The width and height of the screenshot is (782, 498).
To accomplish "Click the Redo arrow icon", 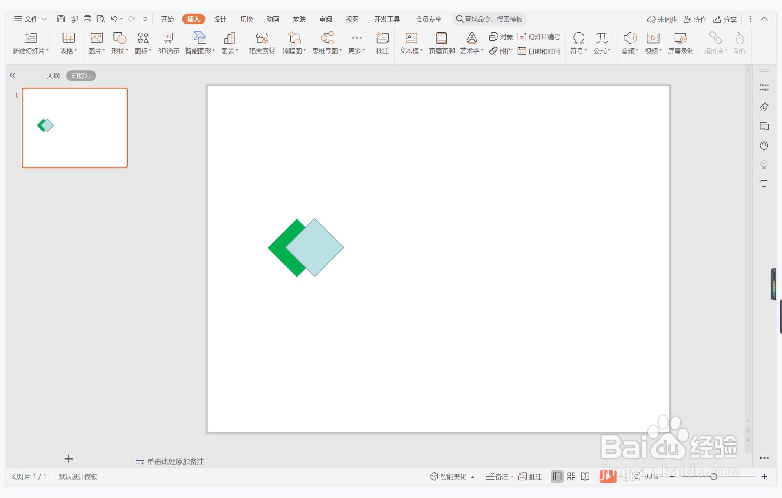I will 131,19.
